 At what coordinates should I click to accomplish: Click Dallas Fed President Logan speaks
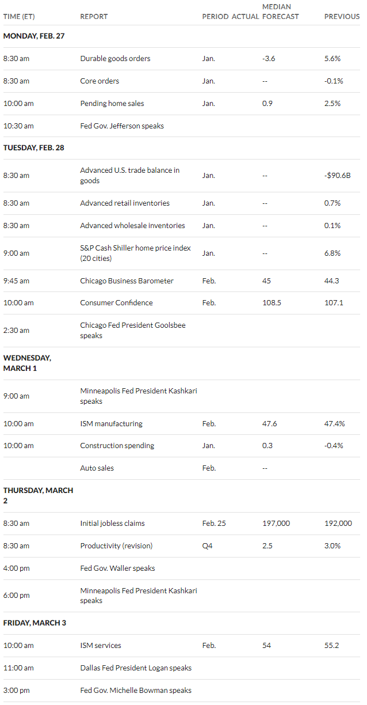coord(136,668)
